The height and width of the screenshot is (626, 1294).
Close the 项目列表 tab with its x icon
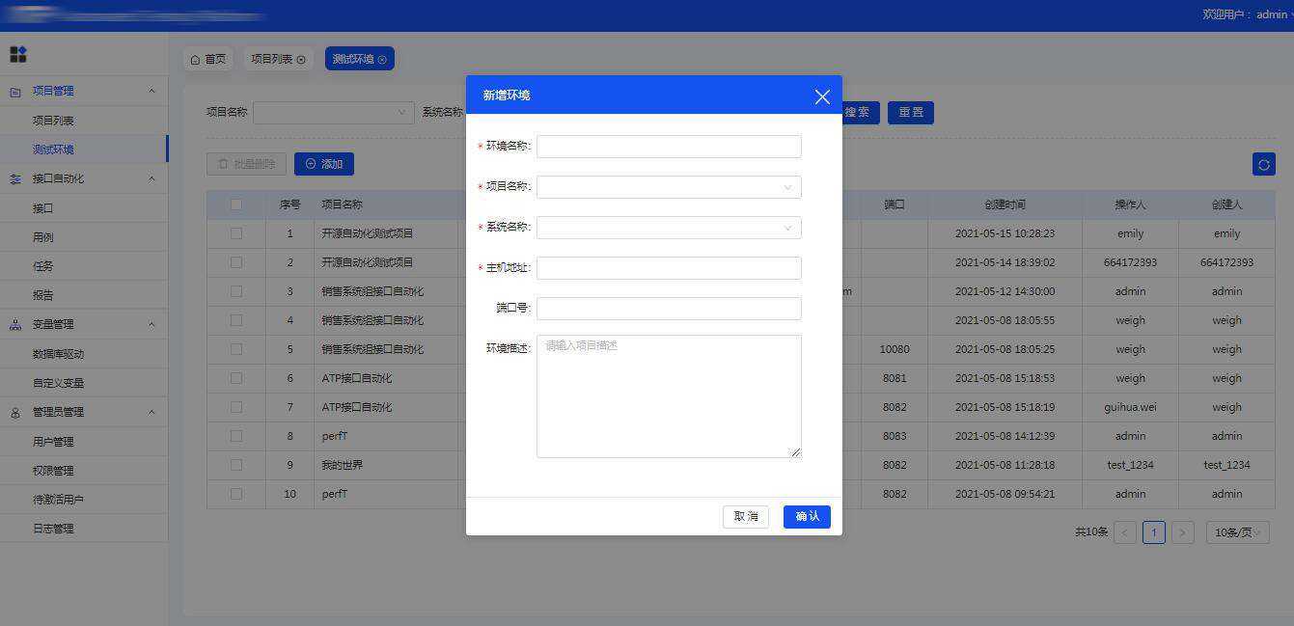point(301,60)
